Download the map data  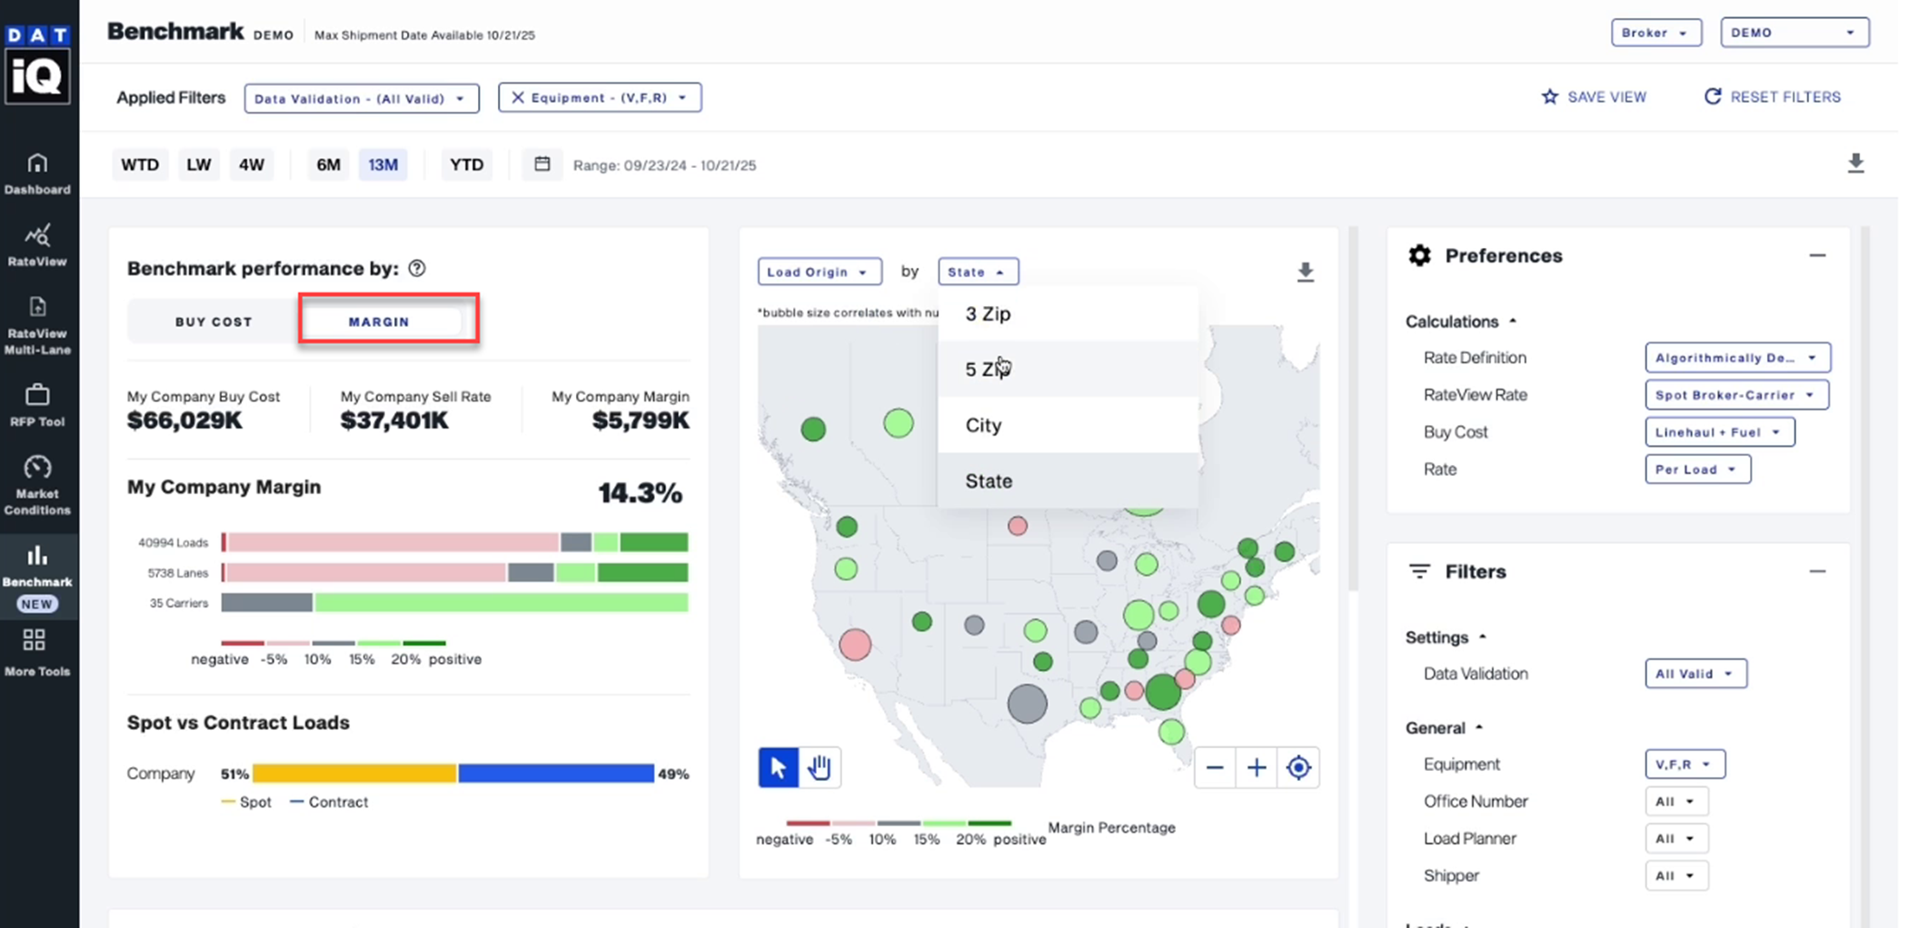point(1305,271)
